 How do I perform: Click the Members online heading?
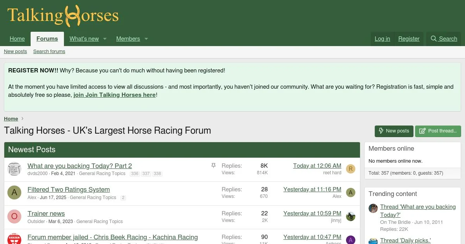[391, 149]
